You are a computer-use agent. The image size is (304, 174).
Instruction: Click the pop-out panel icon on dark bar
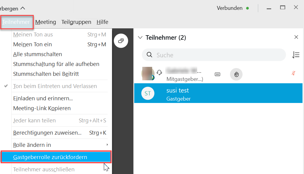(x=121, y=41)
